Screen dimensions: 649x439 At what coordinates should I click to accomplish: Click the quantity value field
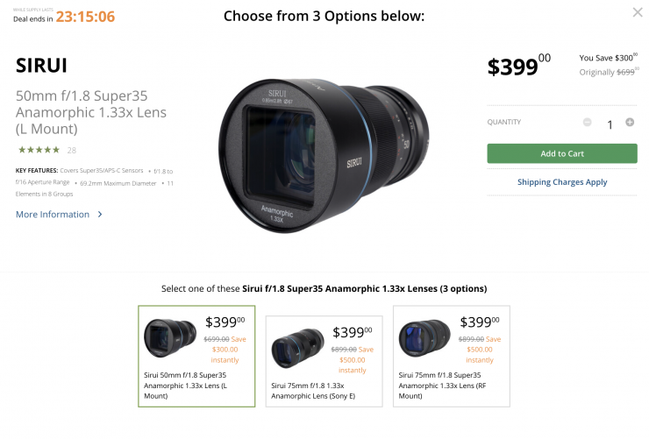tap(610, 124)
